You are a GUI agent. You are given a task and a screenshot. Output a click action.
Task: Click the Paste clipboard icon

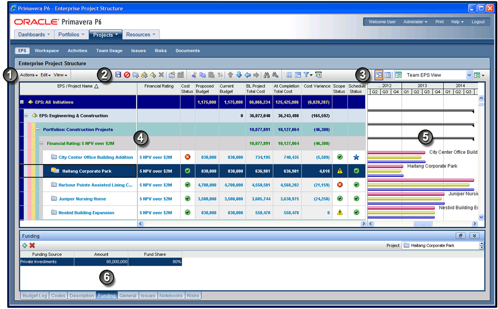211,75
